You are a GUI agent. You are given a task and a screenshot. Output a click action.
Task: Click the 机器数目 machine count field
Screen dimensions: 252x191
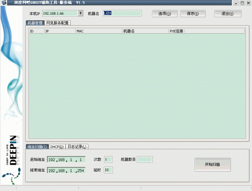pyautogui.click(x=145, y=159)
